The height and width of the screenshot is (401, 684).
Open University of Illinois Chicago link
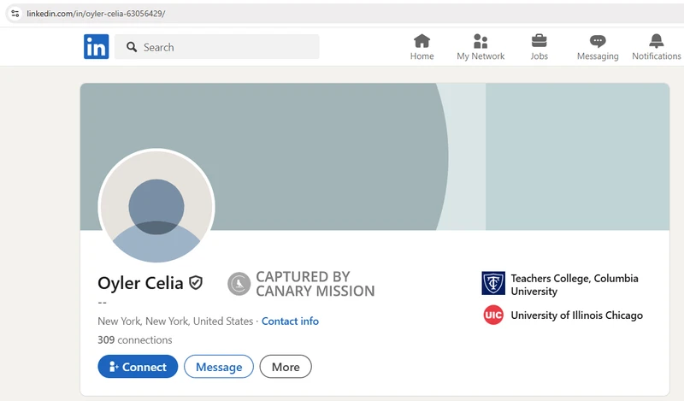tap(576, 315)
